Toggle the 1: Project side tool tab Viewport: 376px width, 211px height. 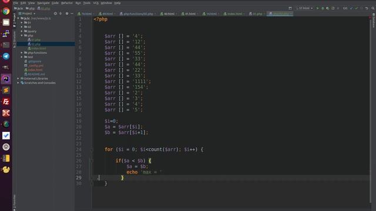14,20
